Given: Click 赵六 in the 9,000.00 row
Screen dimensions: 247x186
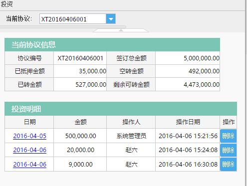Looking at the screenshot, I should pos(131,165).
